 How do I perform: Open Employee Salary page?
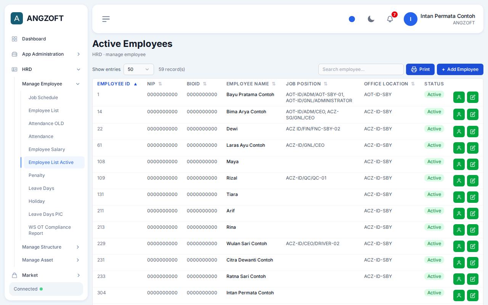[54, 149]
